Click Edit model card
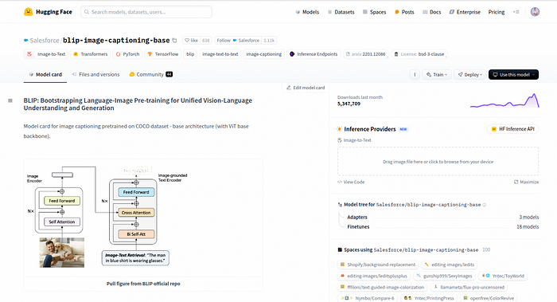Image resolution: width=557 pixels, height=302 pixels. pos(306,88)
